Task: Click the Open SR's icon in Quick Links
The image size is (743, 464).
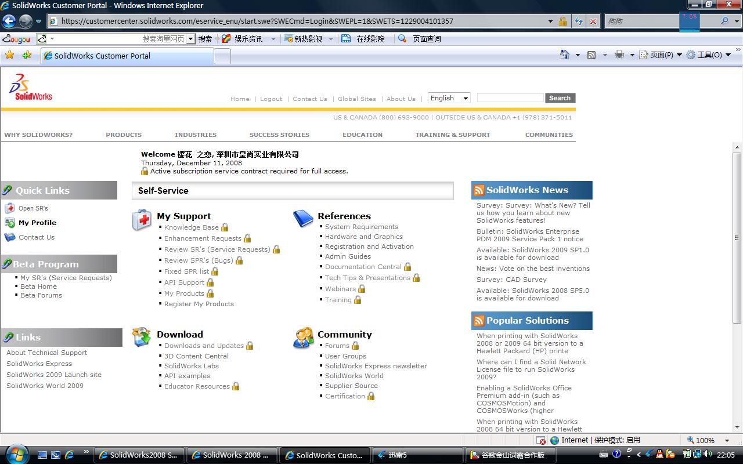Action: click(10, 208)
